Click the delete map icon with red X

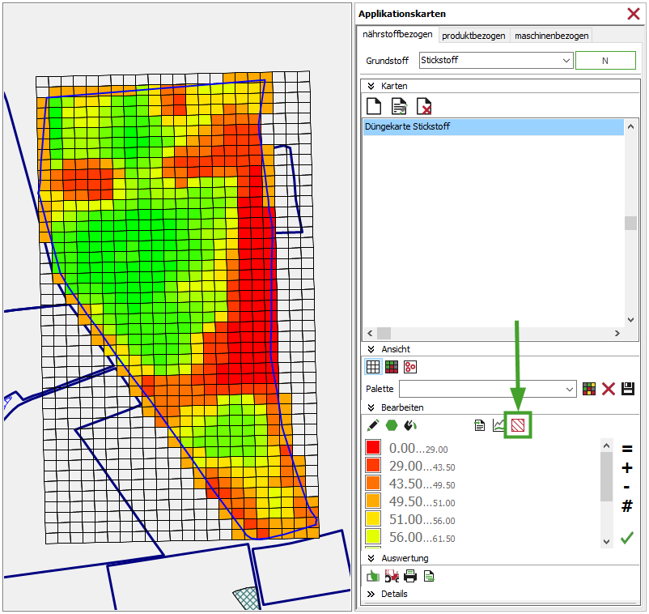coord(423,106)
